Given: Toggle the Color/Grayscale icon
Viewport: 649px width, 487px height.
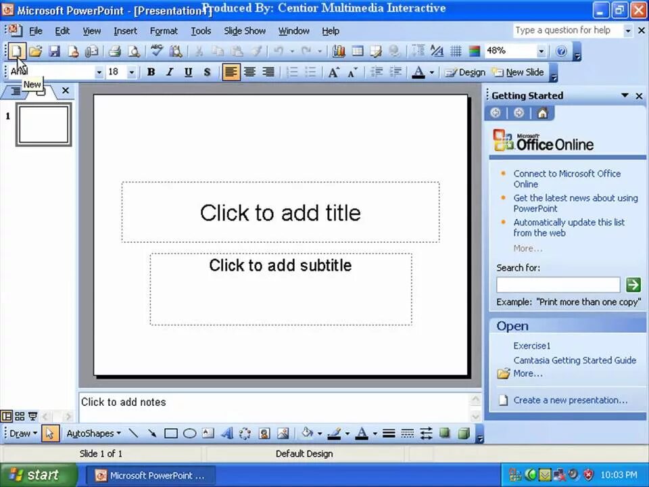Looking at the screenshot, I should pyautogui.click(x=475, y=51).
